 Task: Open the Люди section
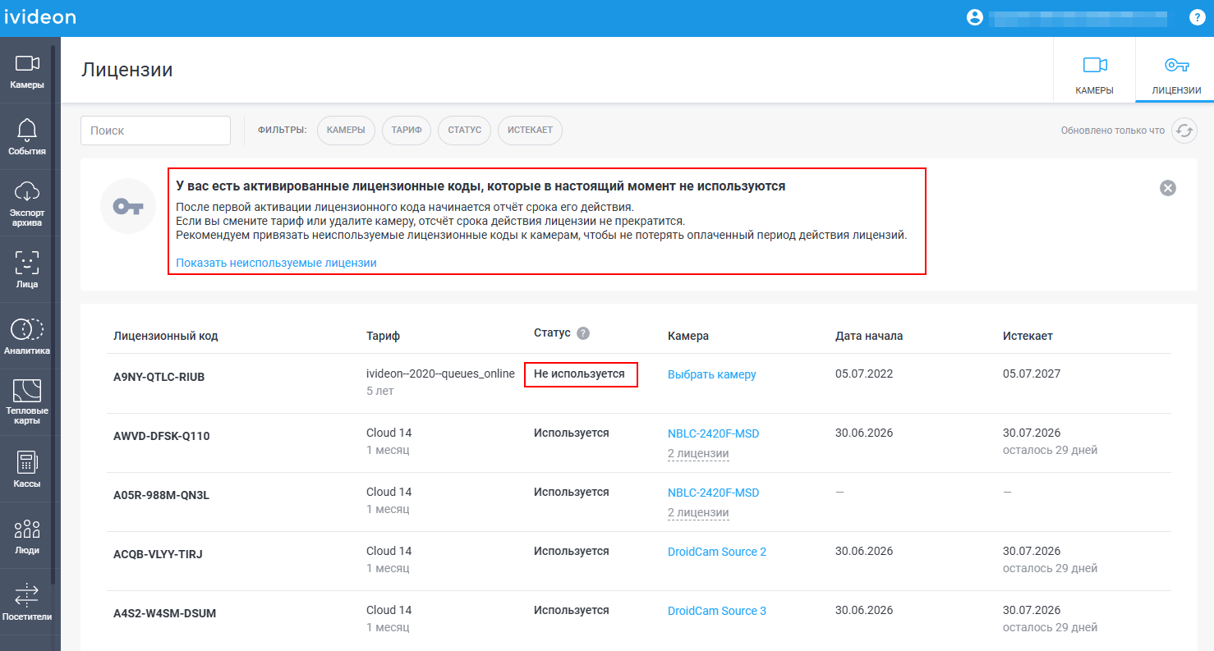click(x=27, y=536)
